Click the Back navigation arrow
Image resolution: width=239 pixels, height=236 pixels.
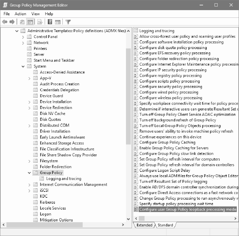(4, 22)
